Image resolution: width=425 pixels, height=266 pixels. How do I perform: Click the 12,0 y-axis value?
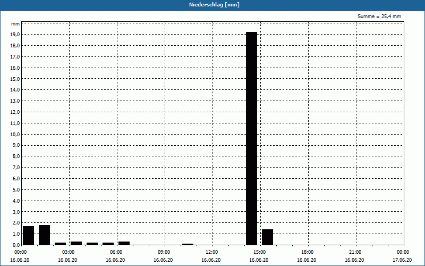tap(15, 112)
